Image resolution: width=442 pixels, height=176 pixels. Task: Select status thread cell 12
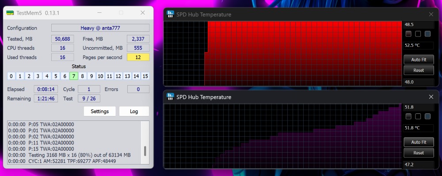point(118,76)
